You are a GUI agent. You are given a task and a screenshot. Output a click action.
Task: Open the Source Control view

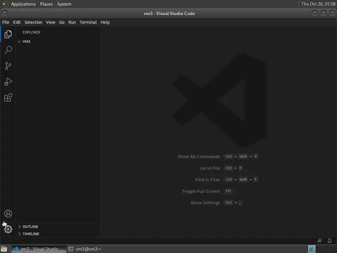8,66
